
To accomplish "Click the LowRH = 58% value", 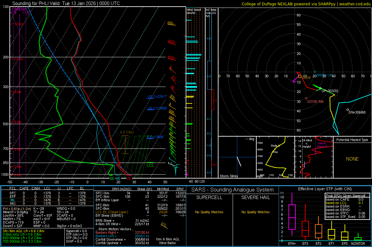I will (x=13, y=215).
